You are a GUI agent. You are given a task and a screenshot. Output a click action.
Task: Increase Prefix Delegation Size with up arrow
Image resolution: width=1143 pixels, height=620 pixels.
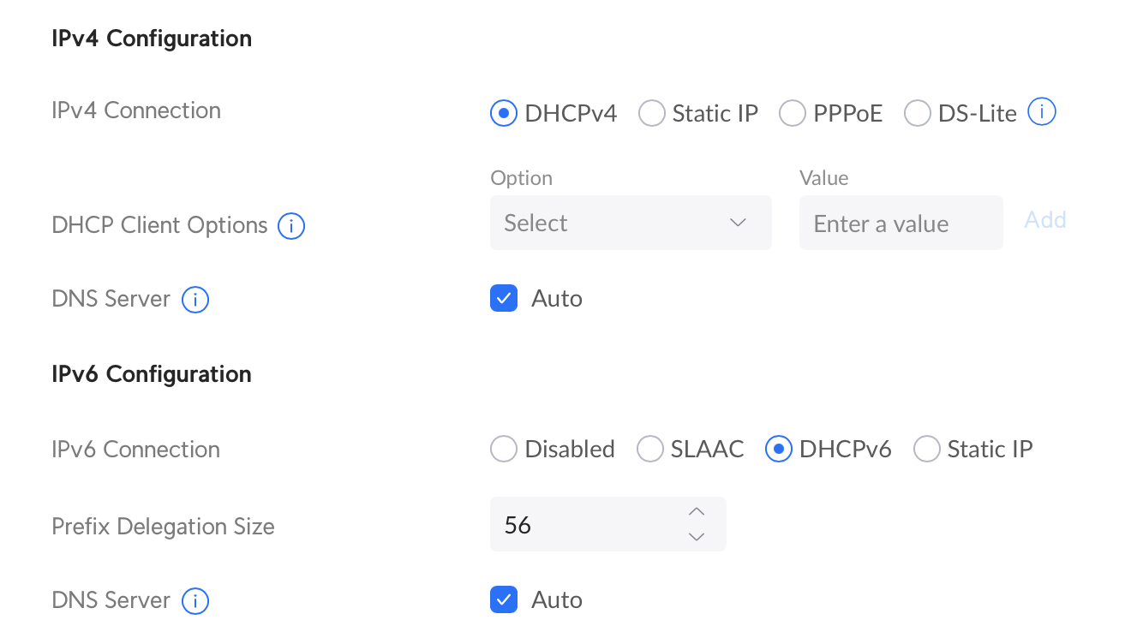[697, 512]
